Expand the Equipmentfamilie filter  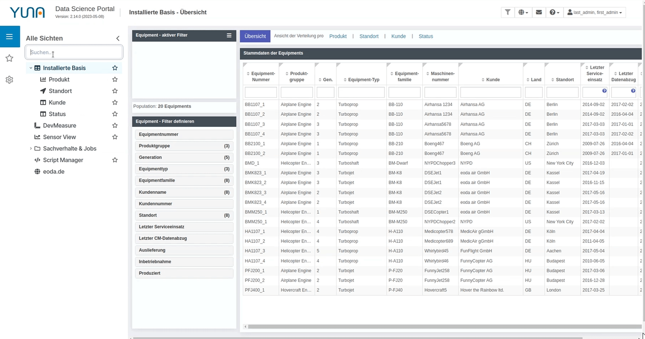coord(184,181)
